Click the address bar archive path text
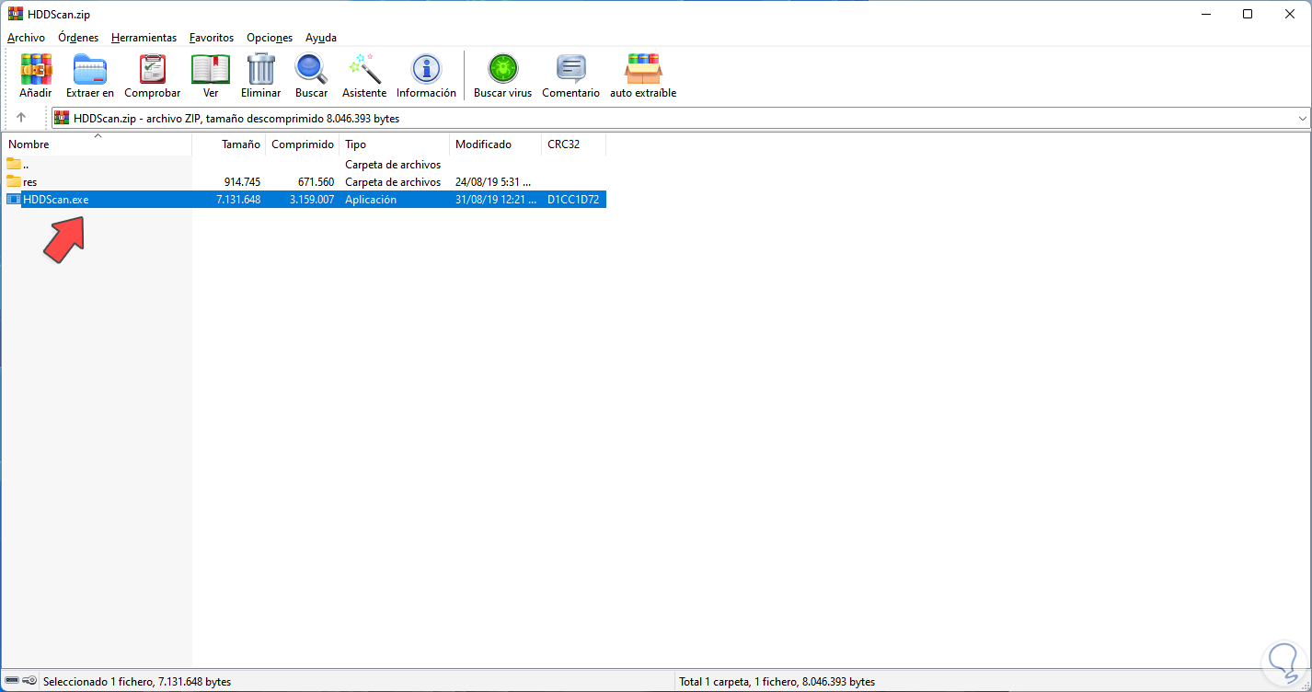This screenshot has width=1312, height=692. click(236, 119)
